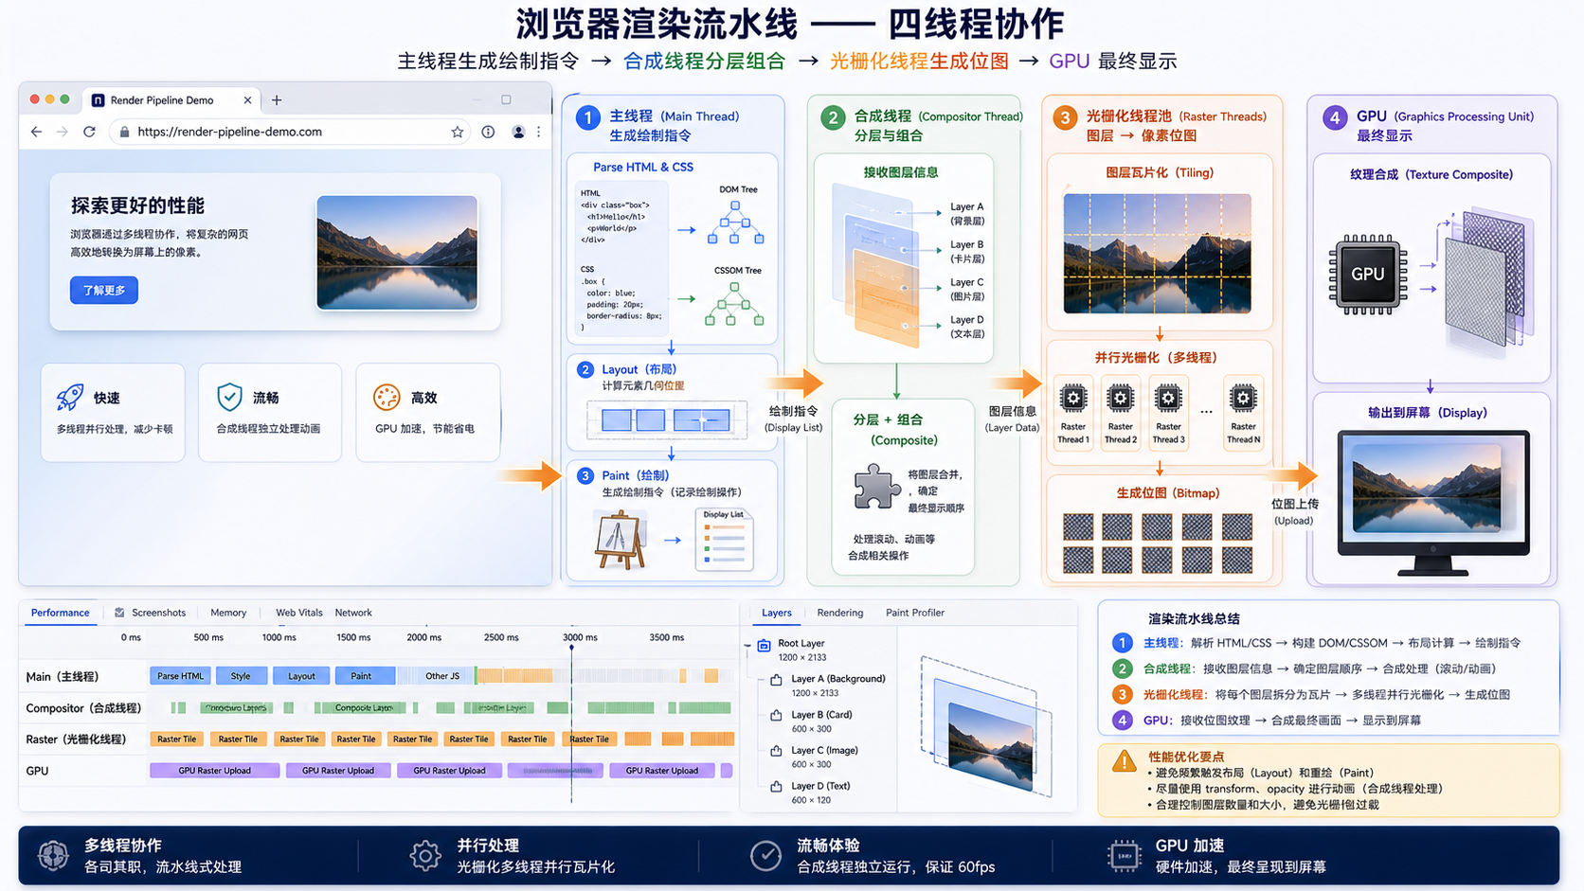Open the Memory tab

point(228,613)
